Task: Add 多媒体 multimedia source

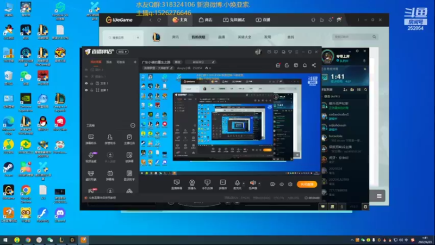Action: 223,185
